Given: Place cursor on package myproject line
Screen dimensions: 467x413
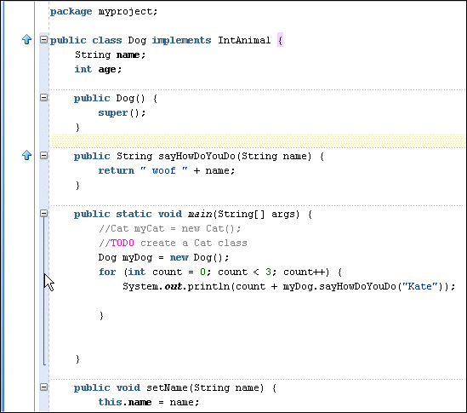Looking at the screenshot, I should (x=104, y=11).
